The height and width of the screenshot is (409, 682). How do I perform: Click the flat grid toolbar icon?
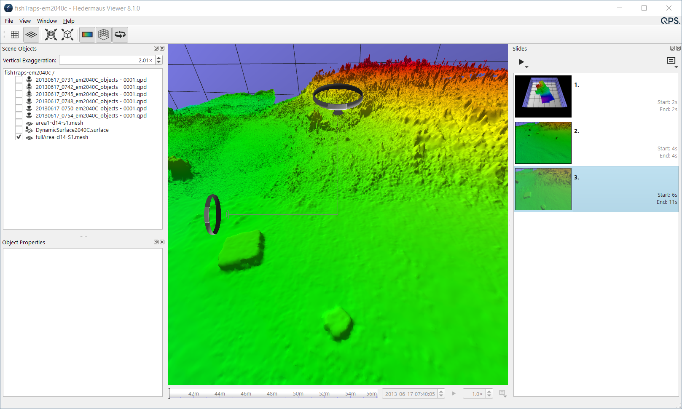[15, 35]
